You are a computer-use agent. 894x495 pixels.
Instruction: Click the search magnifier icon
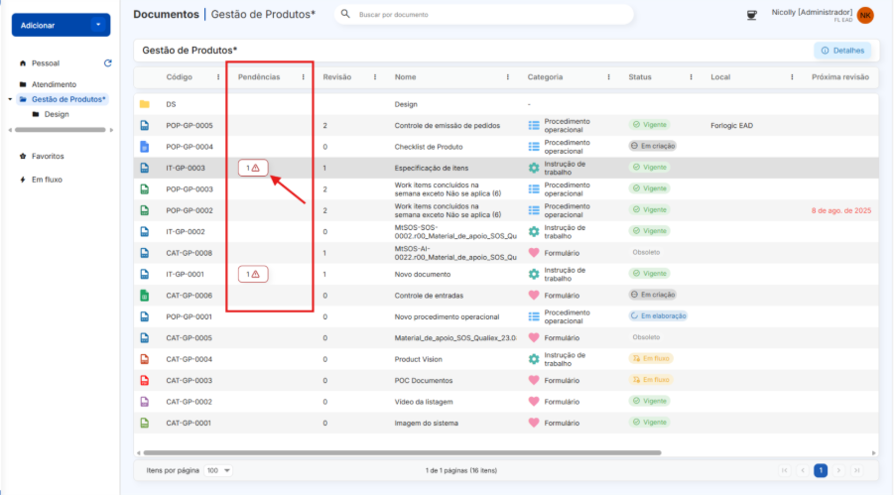coord(345,15)
